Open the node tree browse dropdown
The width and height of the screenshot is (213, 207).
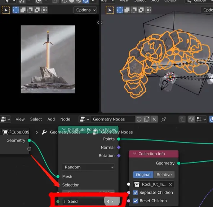[84, 120]
